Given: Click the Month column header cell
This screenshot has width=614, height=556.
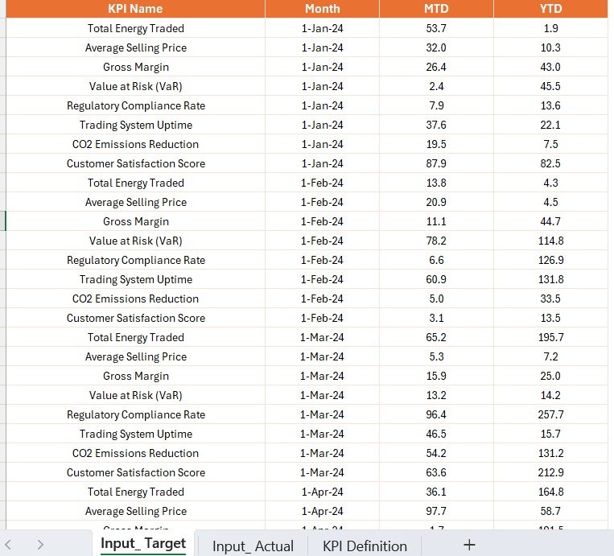Looking at the screenshot, I should point(322,9).
